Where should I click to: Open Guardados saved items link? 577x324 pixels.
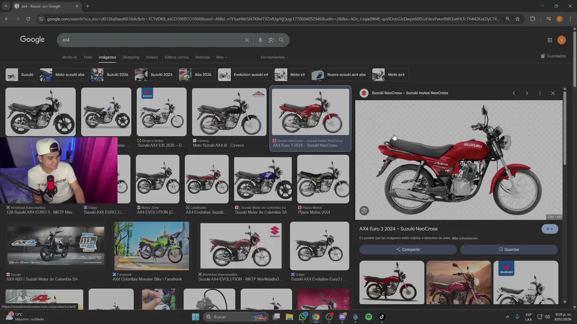(553, 56)
